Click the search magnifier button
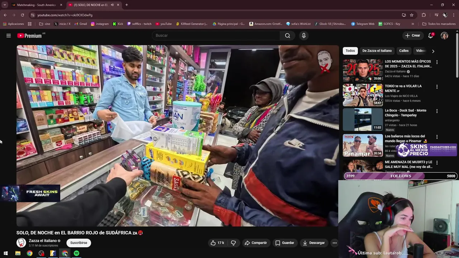 click(x=288, y=35)
